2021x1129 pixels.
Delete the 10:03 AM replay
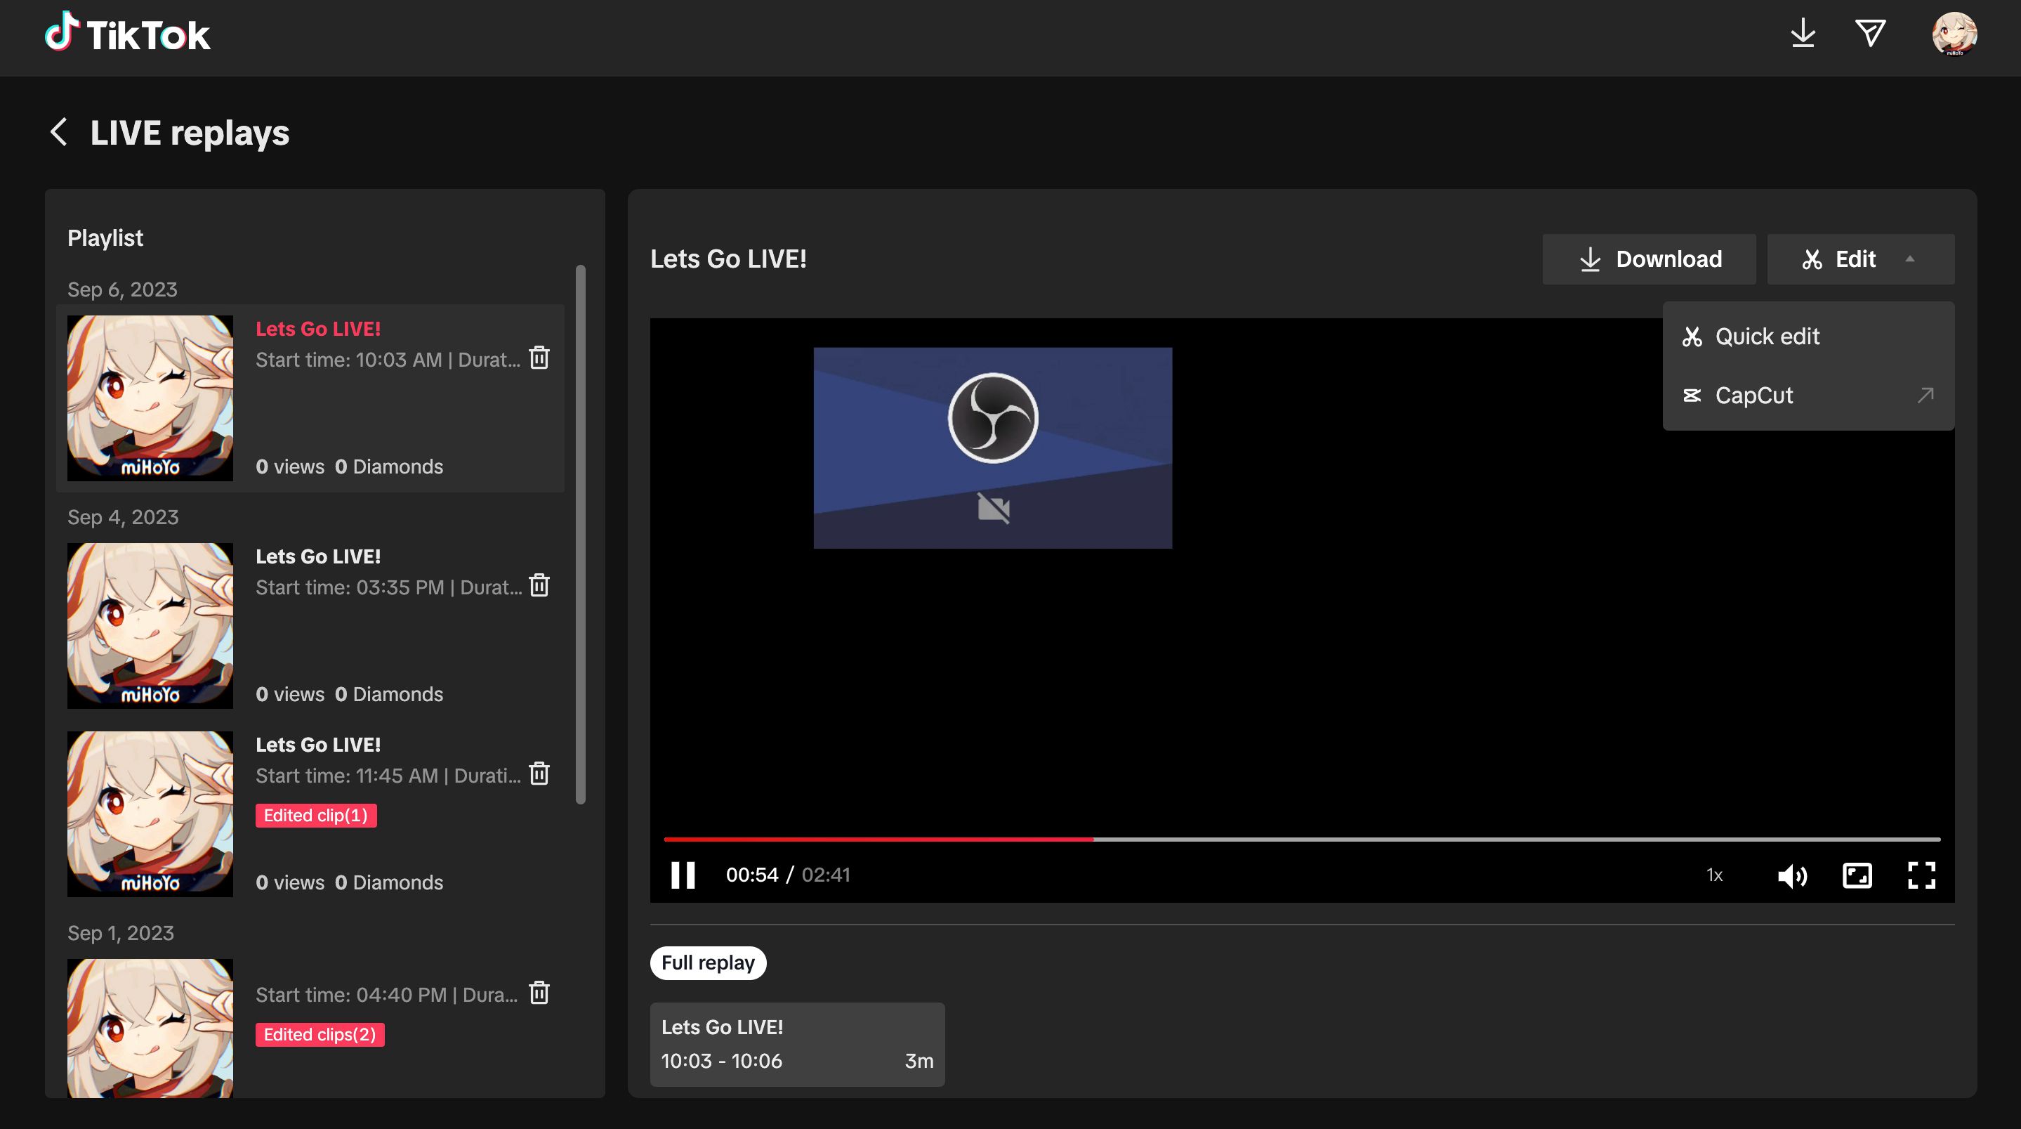coord(539,358)
